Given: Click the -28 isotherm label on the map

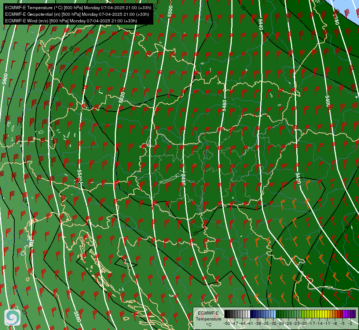Looking at the screenshot, I should pyautogui.click(x=195, y=233).
